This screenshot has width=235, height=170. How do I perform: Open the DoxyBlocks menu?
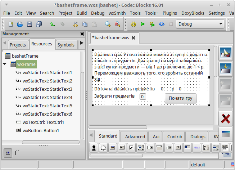coord(193,13)
